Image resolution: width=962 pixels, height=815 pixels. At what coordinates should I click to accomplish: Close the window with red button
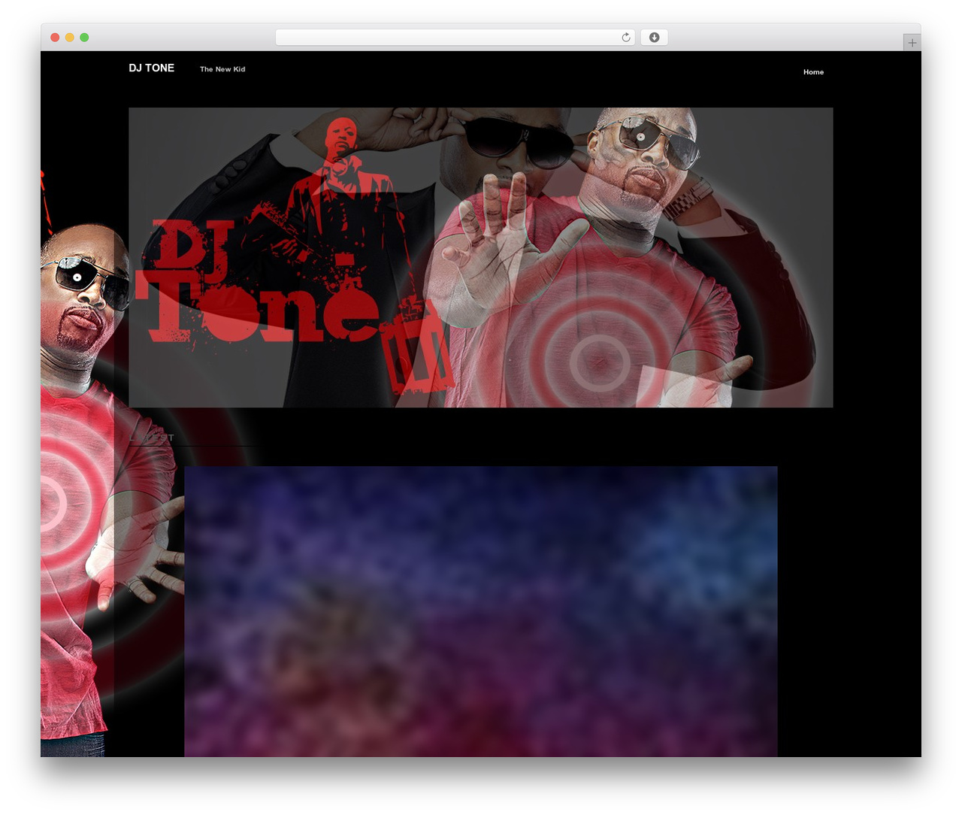tap(55, 38)
